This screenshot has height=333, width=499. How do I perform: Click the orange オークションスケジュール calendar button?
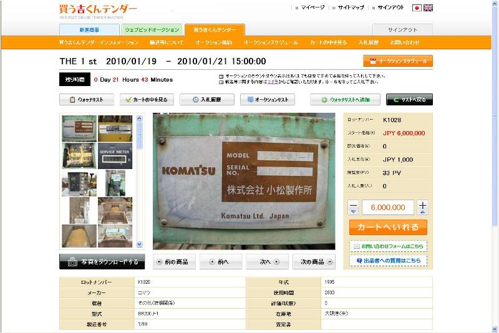398,61
